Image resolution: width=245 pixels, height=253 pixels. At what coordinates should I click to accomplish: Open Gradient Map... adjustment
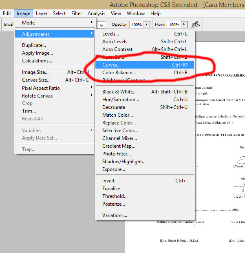(x=145, y=146)
